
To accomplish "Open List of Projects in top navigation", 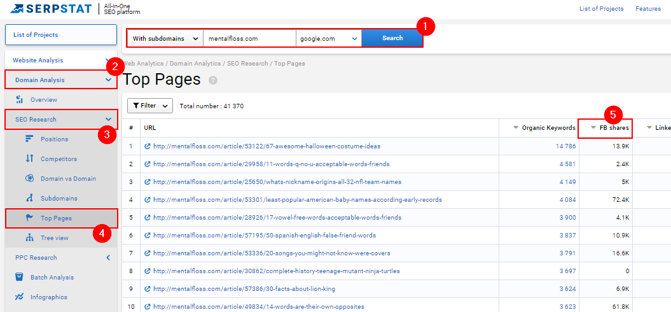I will click(601, 8).
